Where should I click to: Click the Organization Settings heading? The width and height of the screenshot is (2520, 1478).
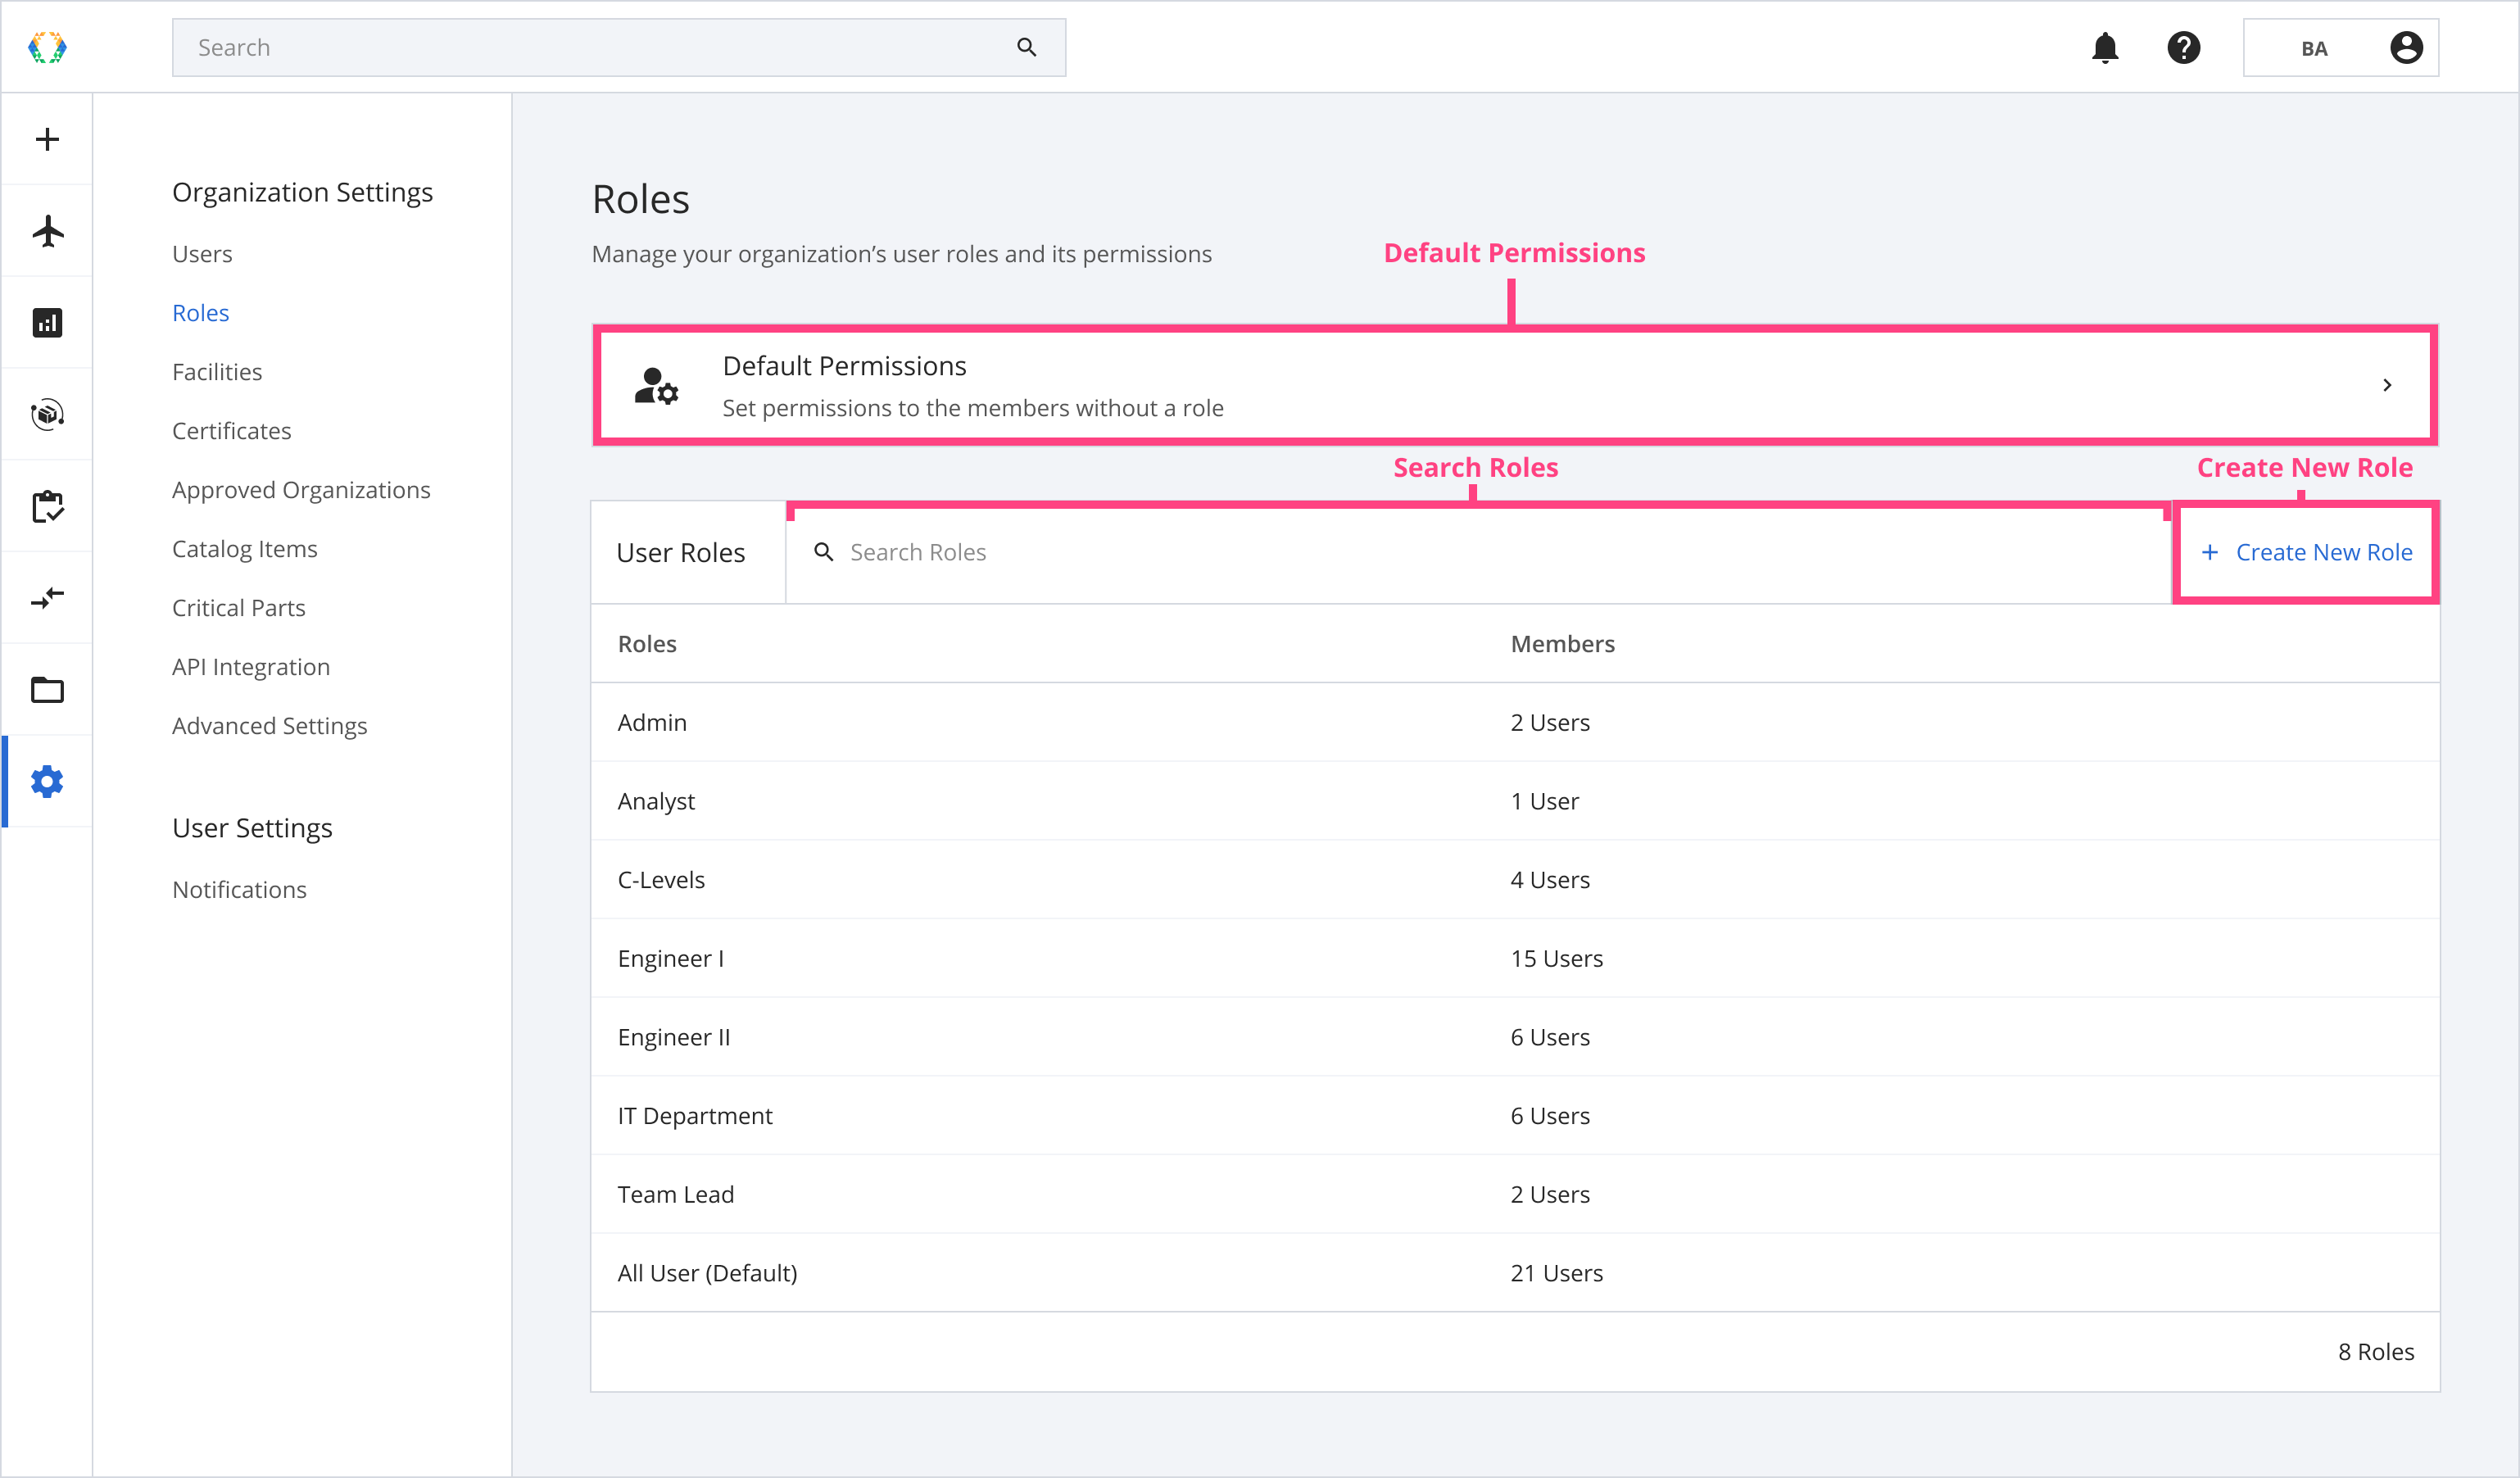tap(303, 192)
